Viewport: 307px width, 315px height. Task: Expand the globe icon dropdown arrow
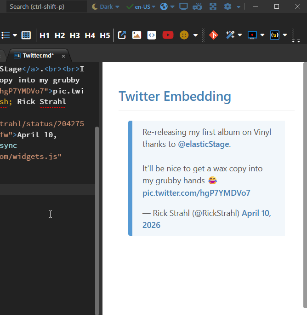(x=172, y=7)
